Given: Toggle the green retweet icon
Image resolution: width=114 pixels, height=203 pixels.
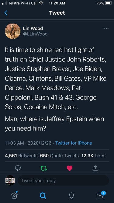Looking at the screenshot, I should [44, 168].
